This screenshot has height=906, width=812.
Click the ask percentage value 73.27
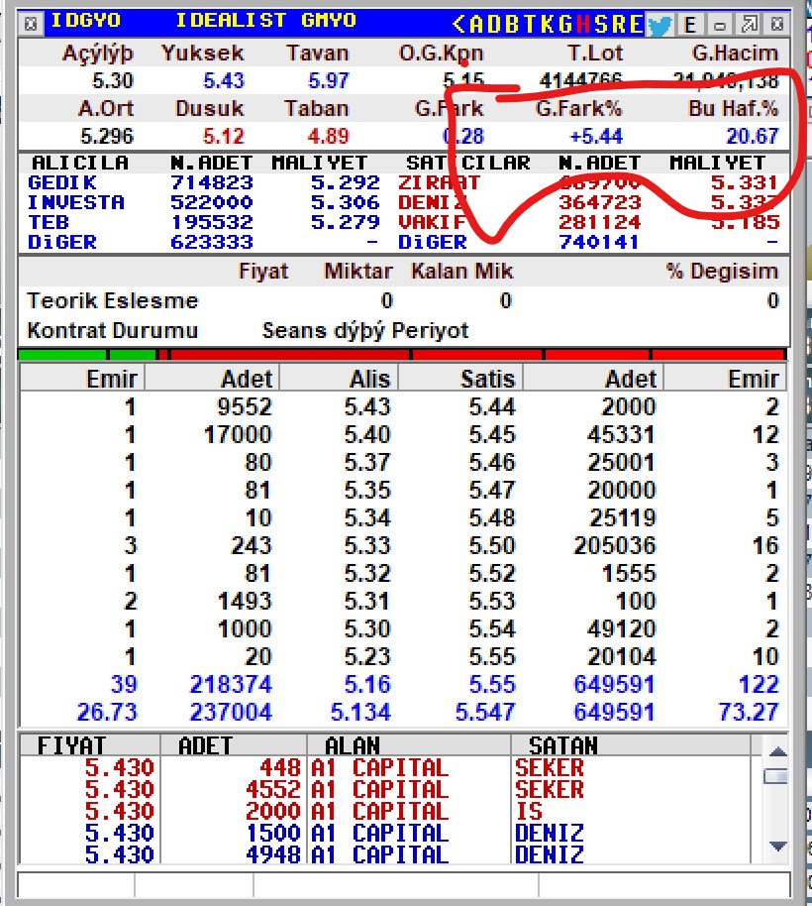[749, 713]
